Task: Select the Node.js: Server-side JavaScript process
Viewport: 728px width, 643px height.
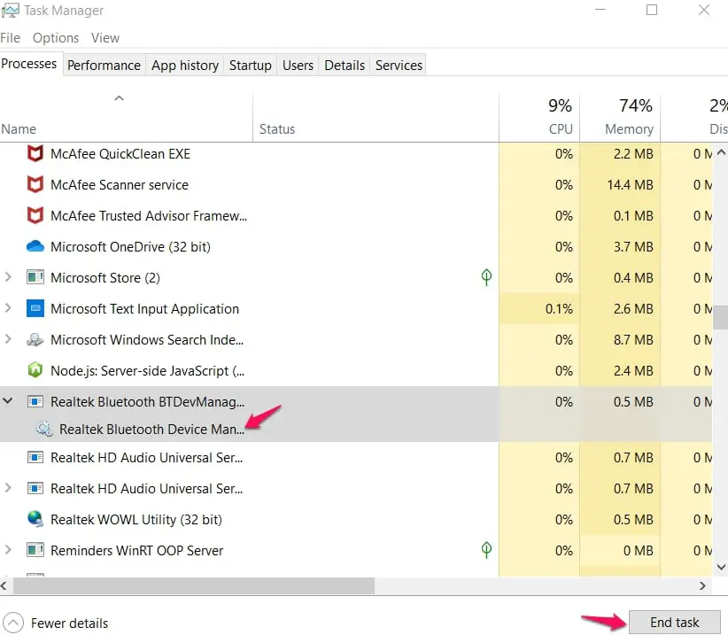Action: (356, 370)
